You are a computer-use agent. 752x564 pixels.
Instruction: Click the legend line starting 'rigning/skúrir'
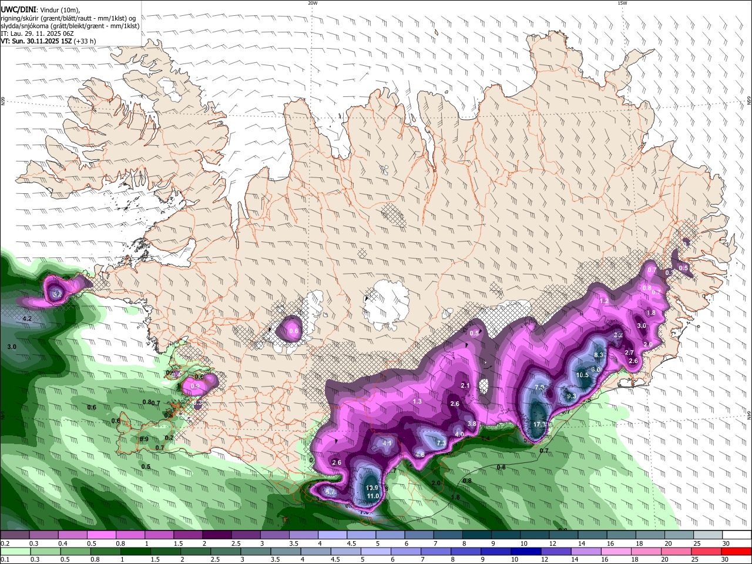pyautogui.click(x=68, y=18)
